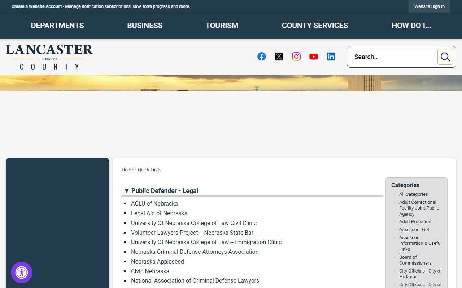Screen dimensions: 462x288
Task: Open the accessibility options widget
Action: [22, 273]
